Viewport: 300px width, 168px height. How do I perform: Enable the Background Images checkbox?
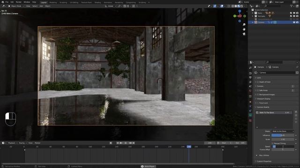(x=258, y=94)
